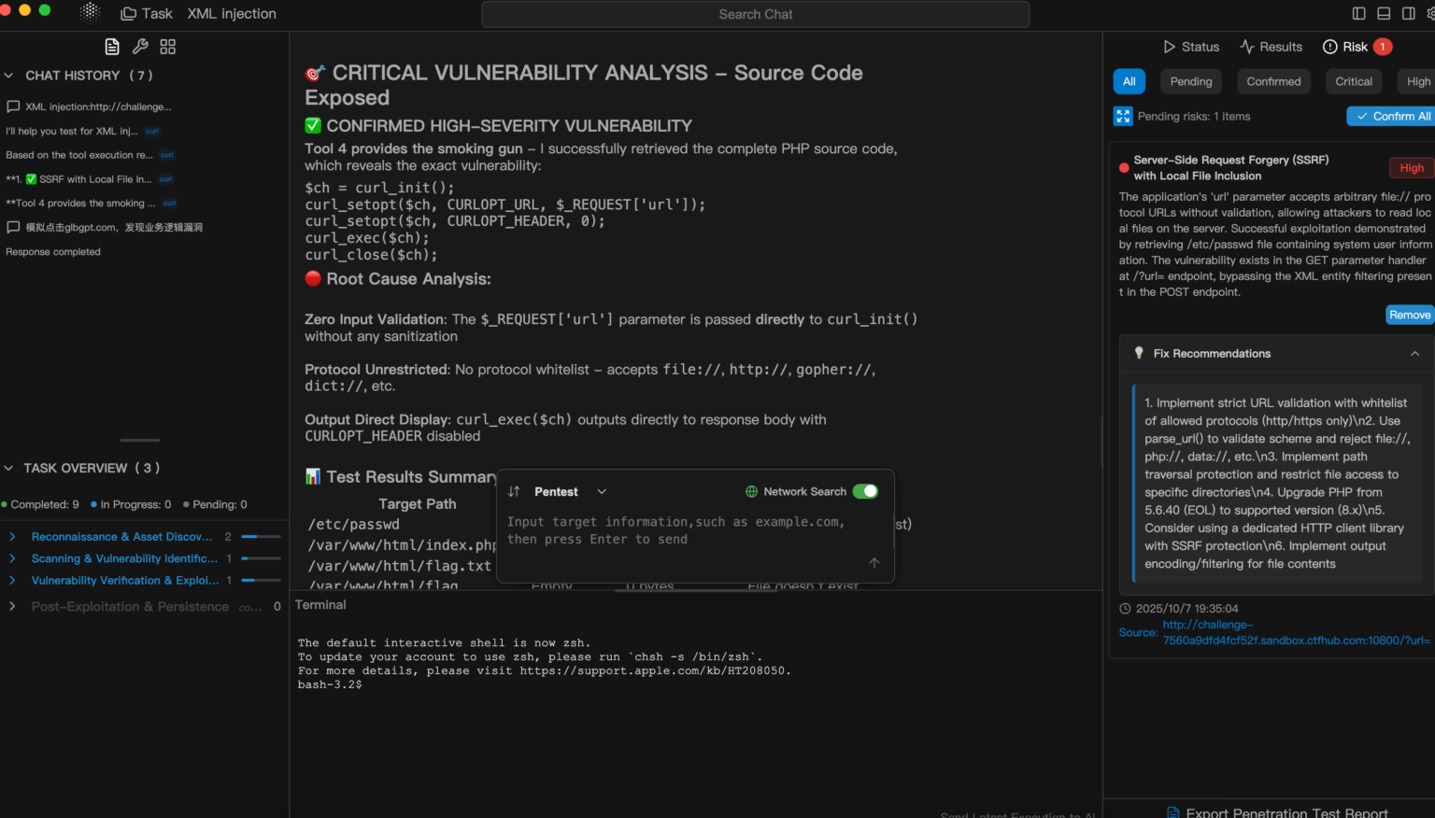Switch to the Results tab
The image size is (1435, 818).
click(x=1271, y=47)
